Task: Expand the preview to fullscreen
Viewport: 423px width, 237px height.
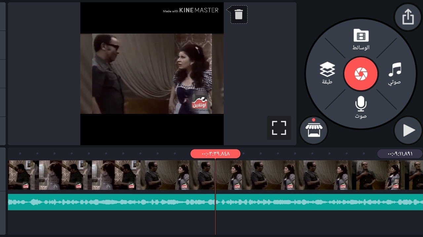Action: [279, 128]
